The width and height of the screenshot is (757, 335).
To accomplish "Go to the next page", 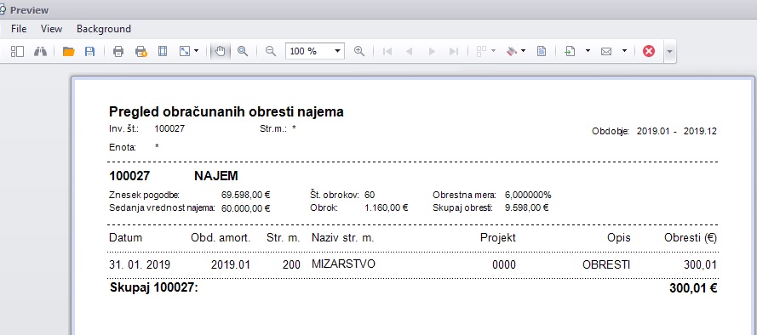I will point(432,51).
